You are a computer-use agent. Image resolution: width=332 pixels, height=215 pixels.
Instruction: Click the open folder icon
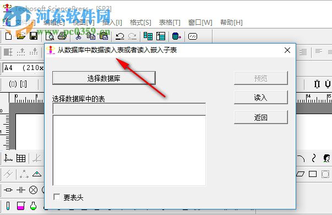click(x=21, y=36)
